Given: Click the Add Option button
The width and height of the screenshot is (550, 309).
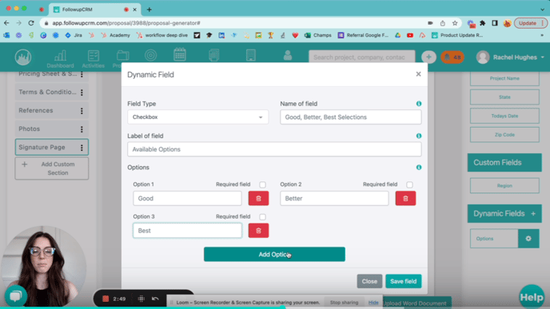Looking at the screenshot, I should click(274, 255).
